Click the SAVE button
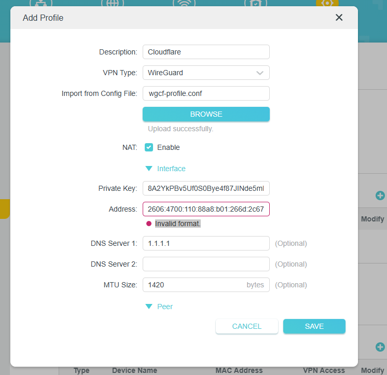 point(314,326)
